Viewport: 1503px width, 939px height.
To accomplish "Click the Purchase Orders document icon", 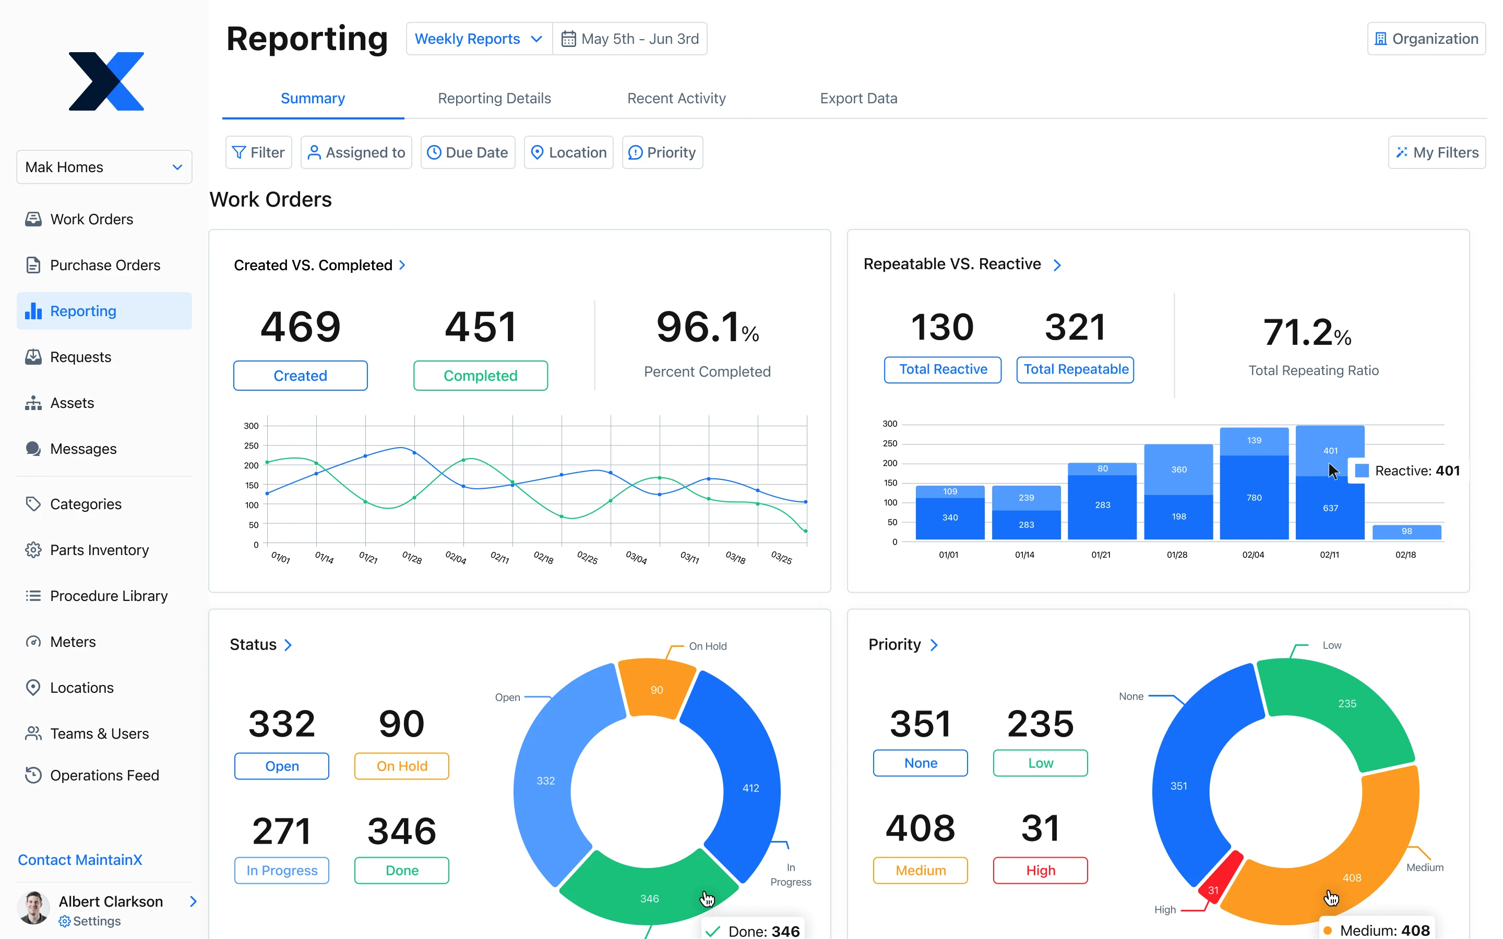I will coord(33,265).
